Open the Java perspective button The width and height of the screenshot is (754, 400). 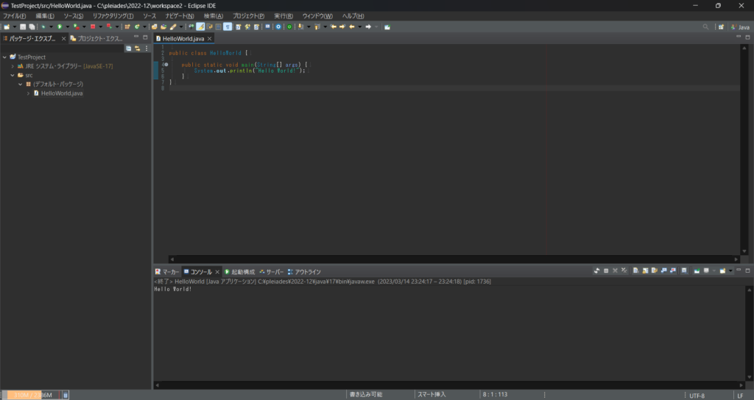pos(740,26)
